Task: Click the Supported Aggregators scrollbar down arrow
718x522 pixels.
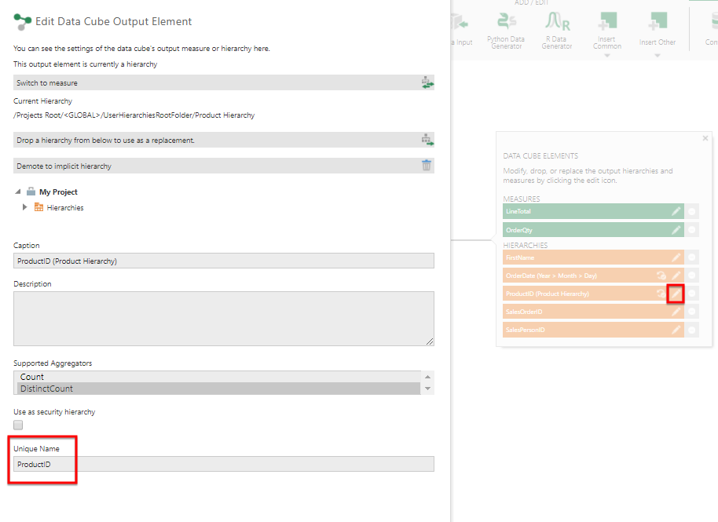Action: [428, 389]
